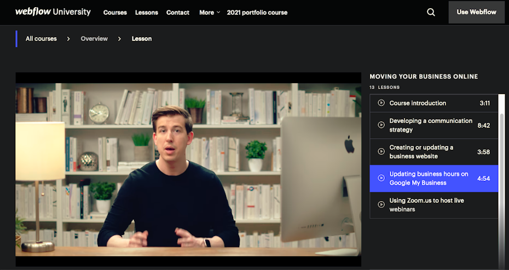
Task: Click the lesson video to play it
Action: click(188, 169)
